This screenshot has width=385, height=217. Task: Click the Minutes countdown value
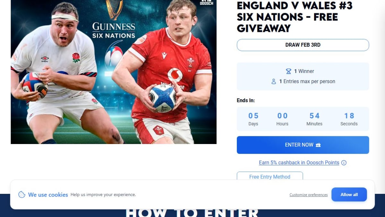pos(314,116)
